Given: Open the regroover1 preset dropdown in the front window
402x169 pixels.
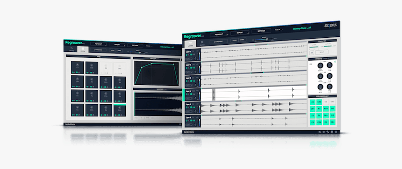Looking at the screenshot, I should click(x=219, y=34).
